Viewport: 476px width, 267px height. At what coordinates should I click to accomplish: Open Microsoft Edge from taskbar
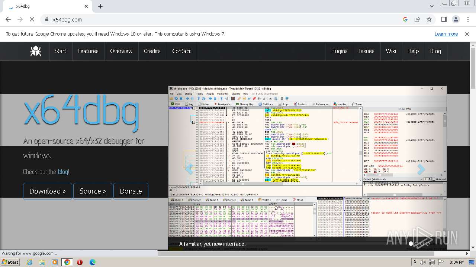(x=92, y=262)
